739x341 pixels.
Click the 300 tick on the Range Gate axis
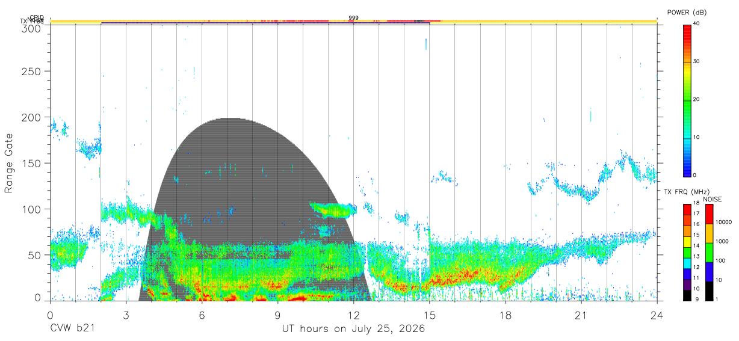[x=32, y=28]
